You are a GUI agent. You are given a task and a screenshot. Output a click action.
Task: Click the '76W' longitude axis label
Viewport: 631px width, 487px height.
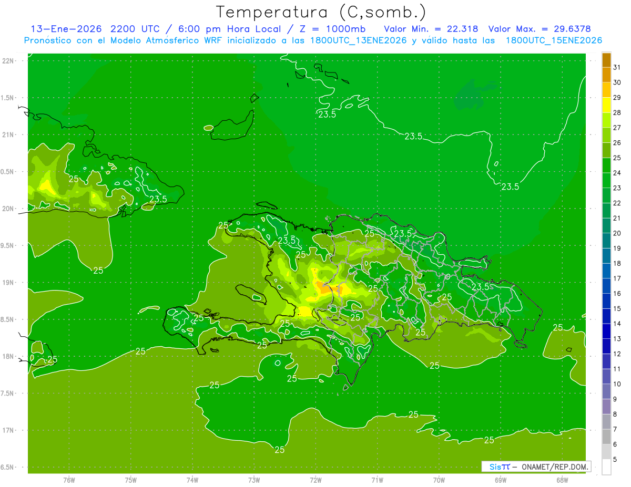69,480
